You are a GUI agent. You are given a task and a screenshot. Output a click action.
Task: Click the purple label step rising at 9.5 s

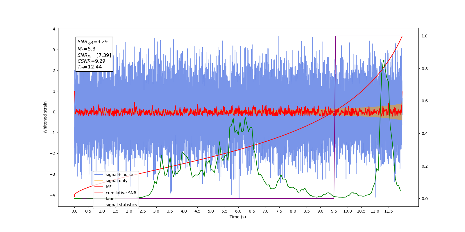click(x=335, y=117)
